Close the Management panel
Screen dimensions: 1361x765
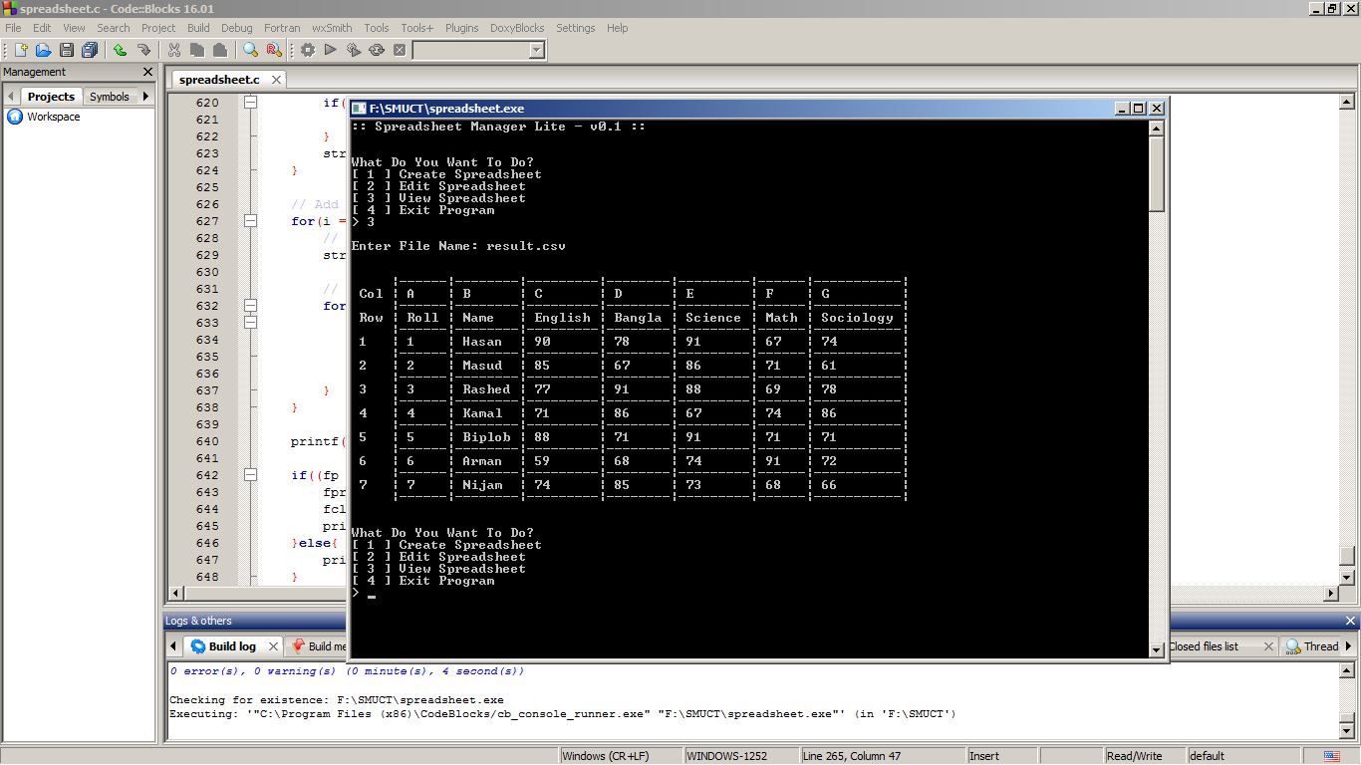pos(148,72)
